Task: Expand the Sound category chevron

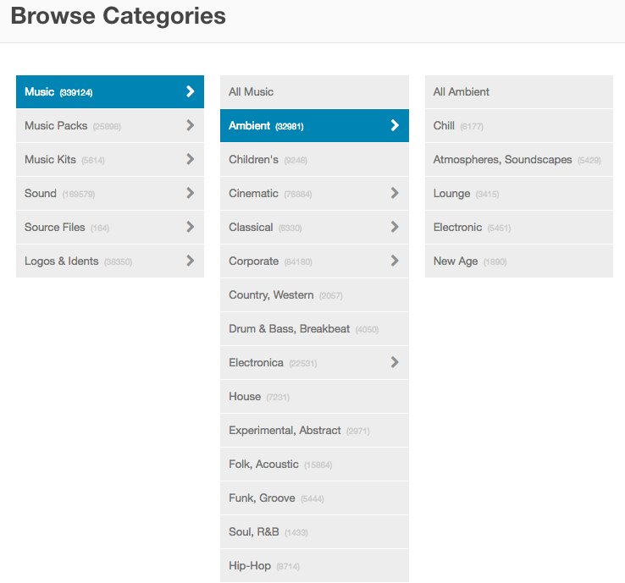Action: point(191,193)
